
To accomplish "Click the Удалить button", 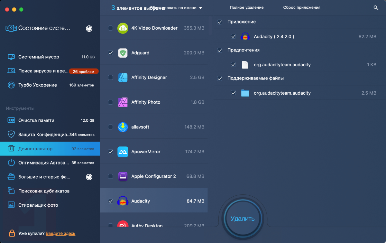I will coord(243,219).
